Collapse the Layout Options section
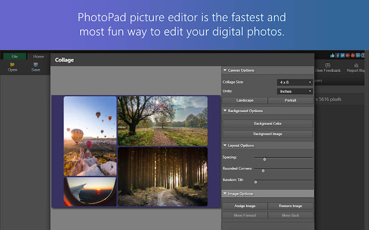Viewport: 369px width, 230px height. coord(225,145)
